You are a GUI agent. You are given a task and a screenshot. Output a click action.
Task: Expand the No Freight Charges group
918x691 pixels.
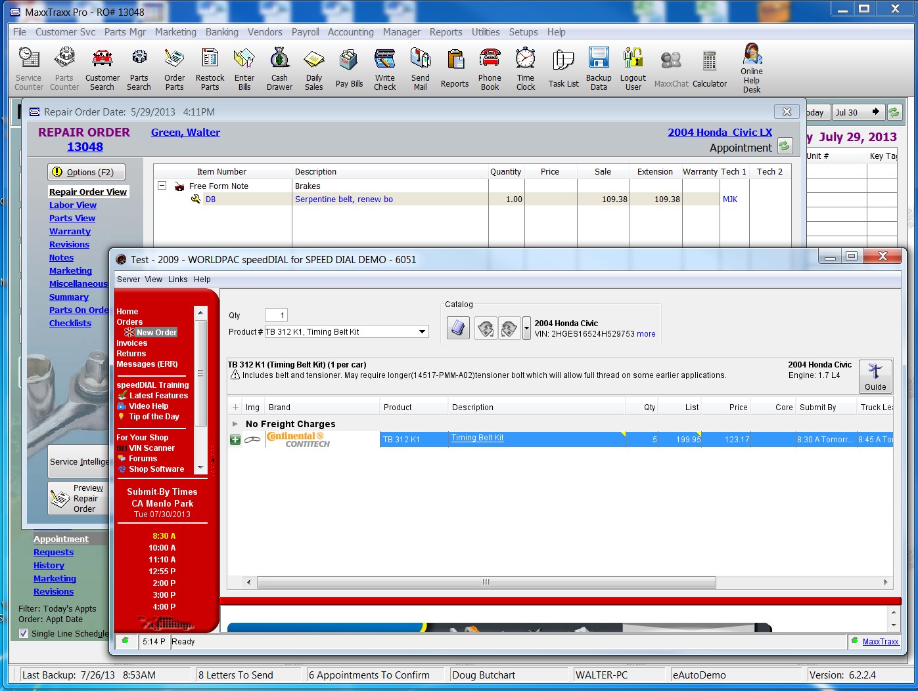pos(235,424)
